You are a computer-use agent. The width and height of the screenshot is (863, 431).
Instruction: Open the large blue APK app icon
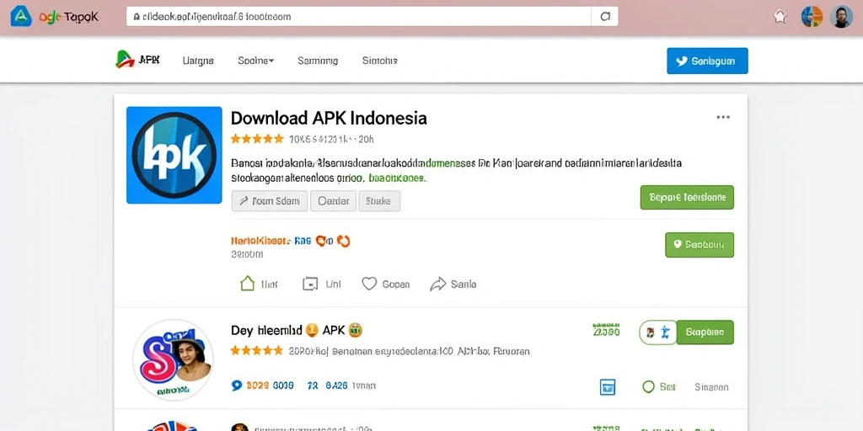(x=174, y=155)
